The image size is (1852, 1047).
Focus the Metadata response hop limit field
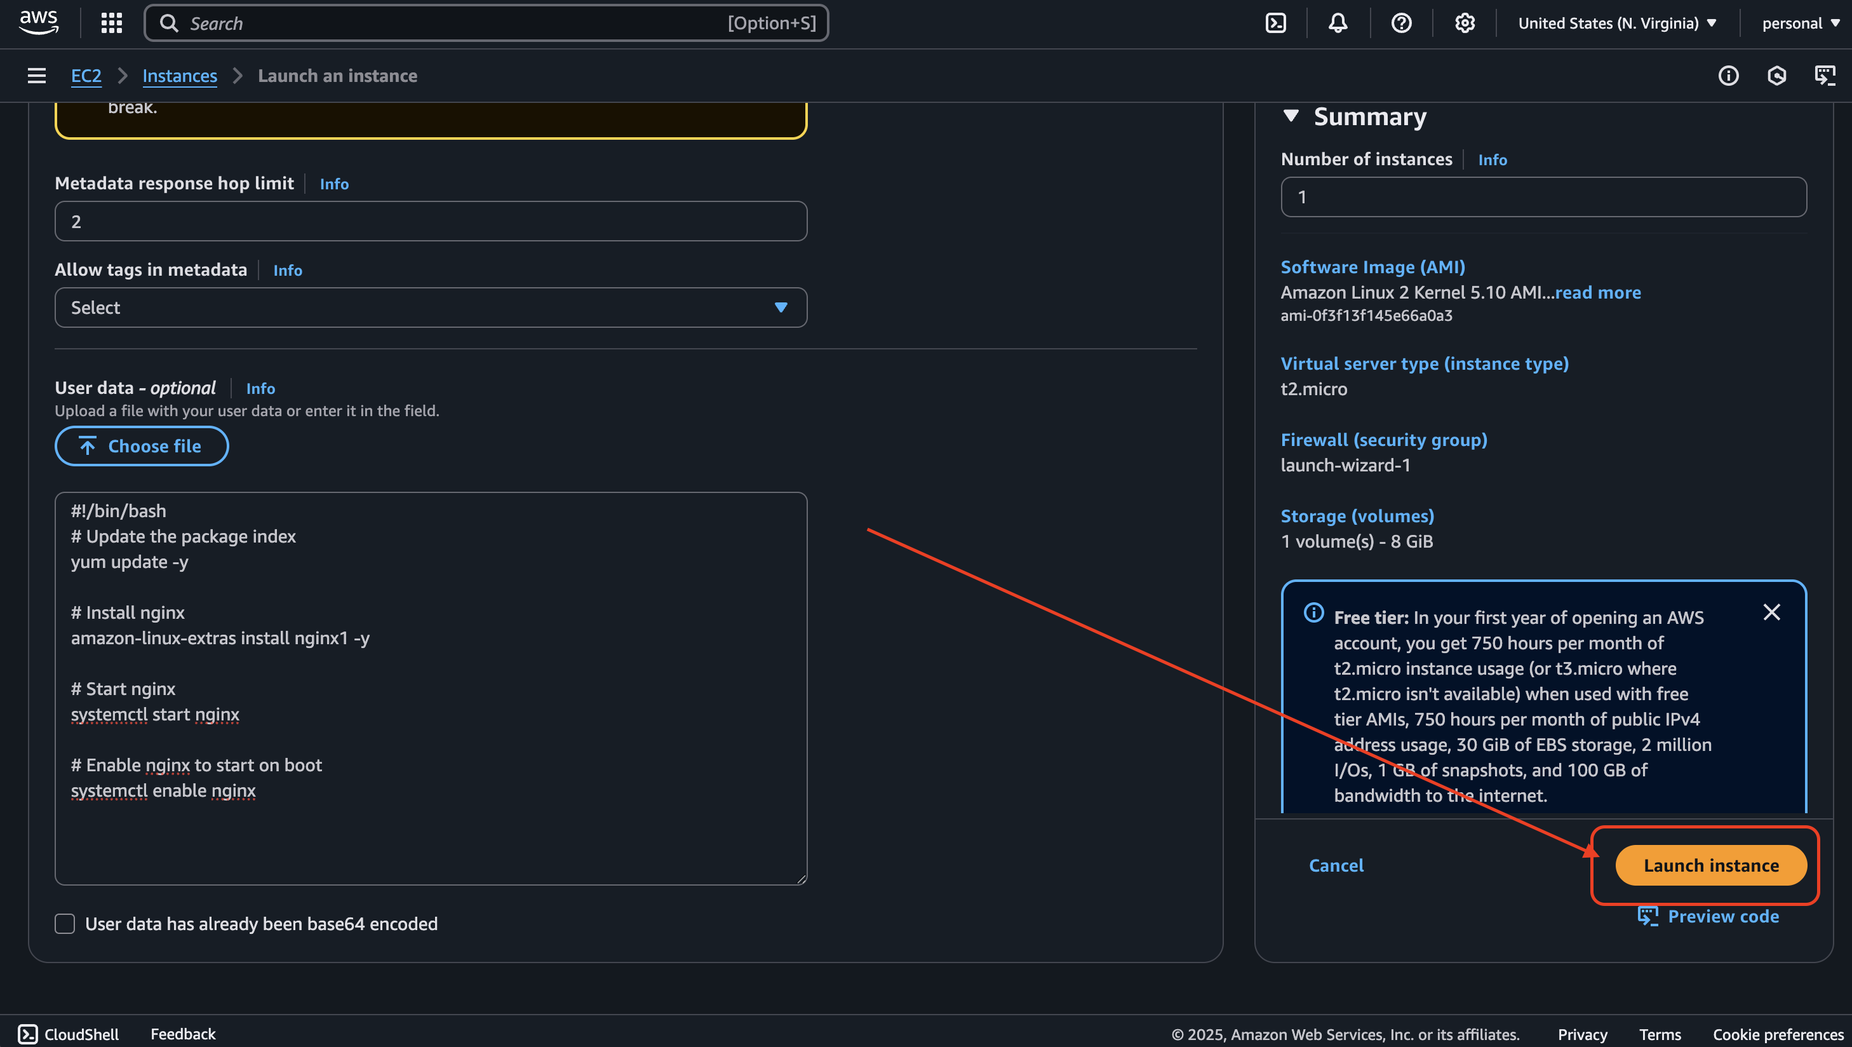pyautogui.click(x=431, y=222)
